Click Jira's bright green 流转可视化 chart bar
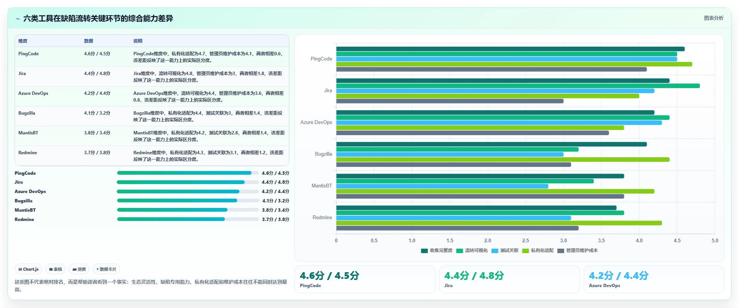This screenshot has width=739, height=308. [x=518, y=86]
